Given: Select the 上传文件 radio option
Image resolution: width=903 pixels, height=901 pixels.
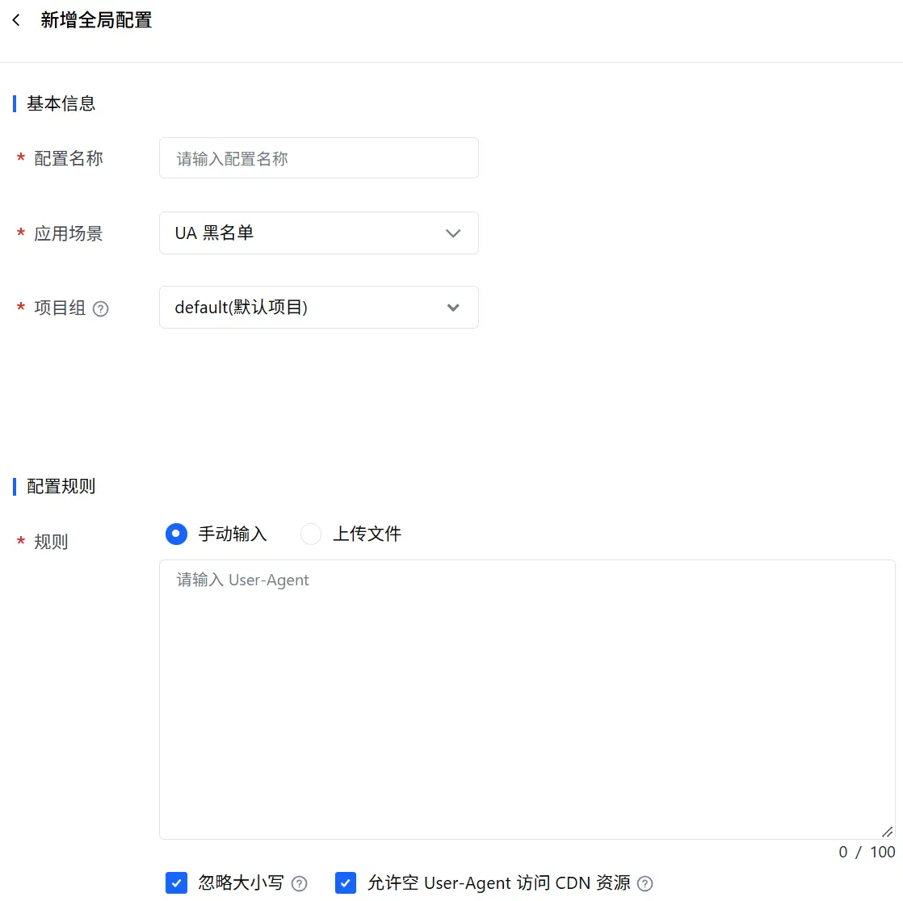Looking at the screenshot, I should point(311,534).
